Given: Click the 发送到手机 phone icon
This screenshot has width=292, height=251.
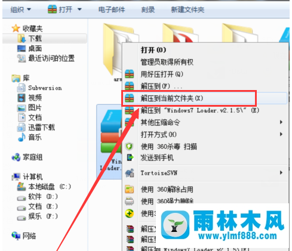Looking at the screenshot, I should (x=130, y=157).
